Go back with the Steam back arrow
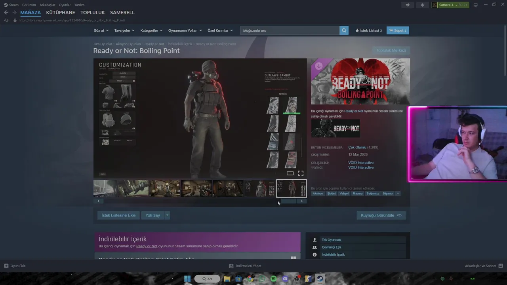 click(6, 13)
